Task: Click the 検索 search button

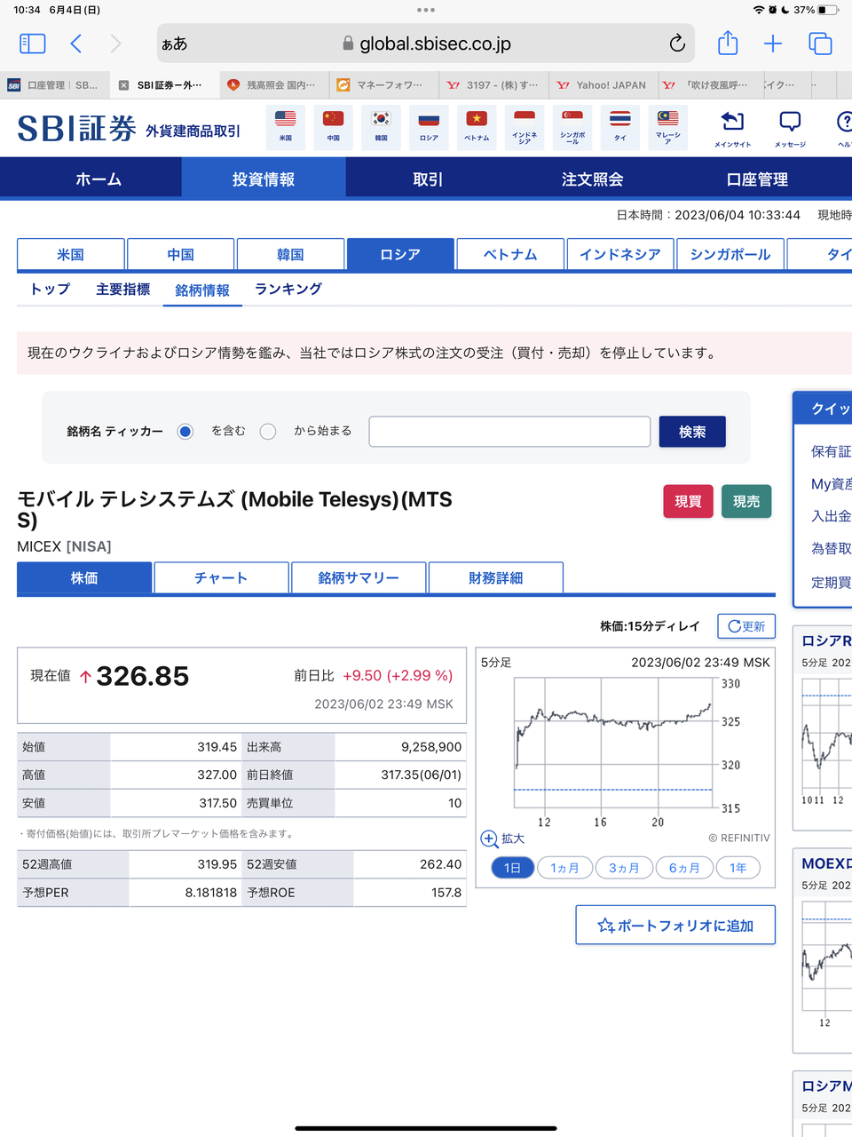Action: (692, 432)
